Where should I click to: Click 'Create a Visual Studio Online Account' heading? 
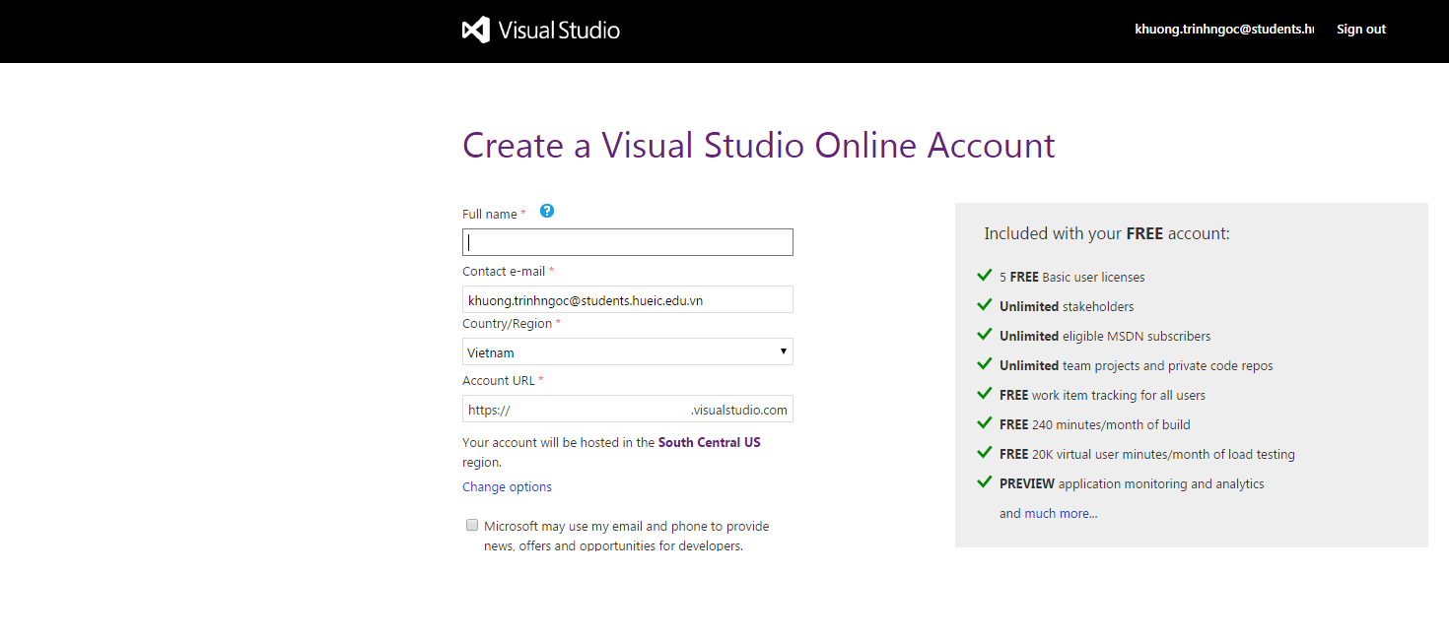(x=759, y=146)
